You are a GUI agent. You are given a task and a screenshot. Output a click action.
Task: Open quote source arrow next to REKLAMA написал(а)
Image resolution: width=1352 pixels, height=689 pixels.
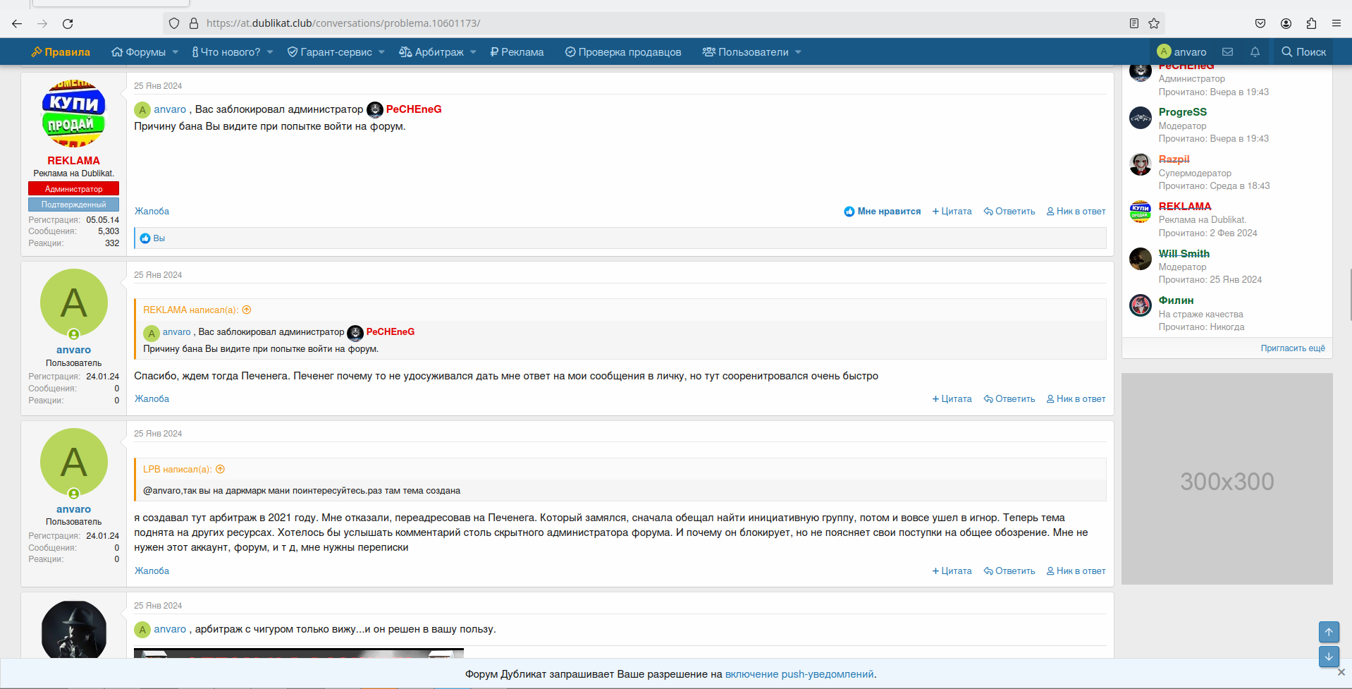click(x=247, y=310)
